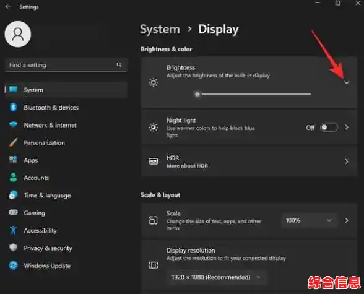Click the Windows Update sync icon
This screenshot has height=294, width=364.
pyautogui.click(x=13, y=266)
